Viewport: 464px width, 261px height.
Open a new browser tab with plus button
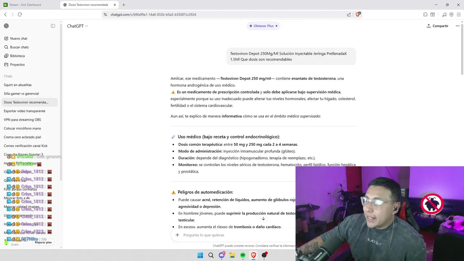click(x=124, y=5)
